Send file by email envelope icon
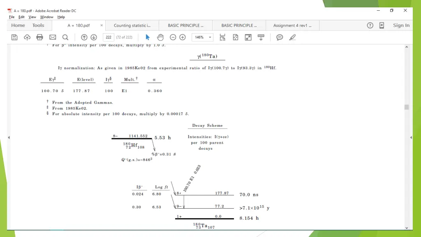Screen dimensions: 421x237 53,37
